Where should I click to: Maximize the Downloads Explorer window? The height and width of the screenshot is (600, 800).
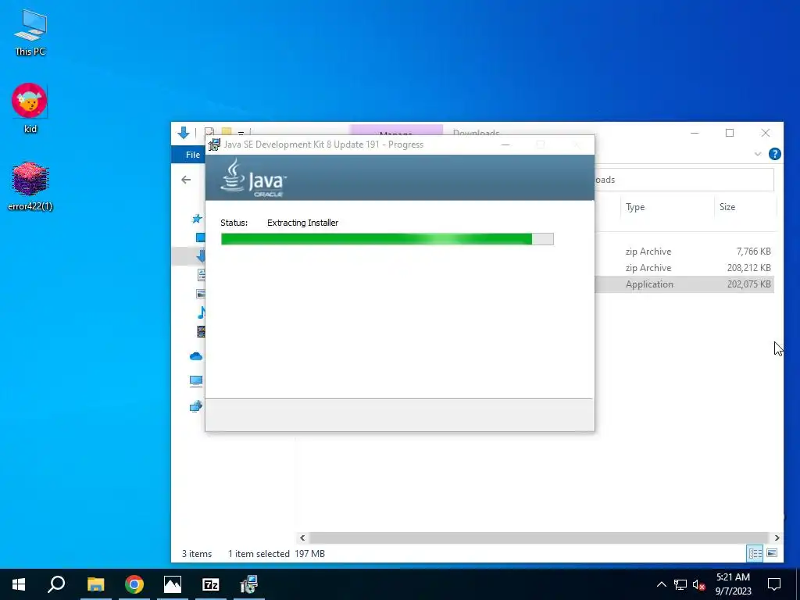pyautogui.click(x=730, y=133)
